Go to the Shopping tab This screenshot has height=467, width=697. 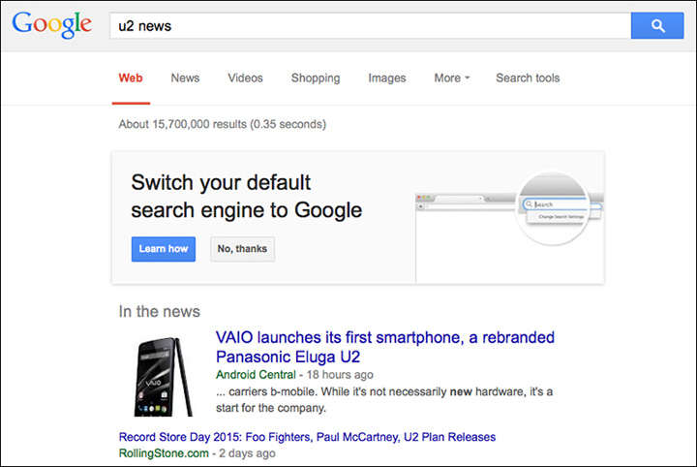[316, 78]
